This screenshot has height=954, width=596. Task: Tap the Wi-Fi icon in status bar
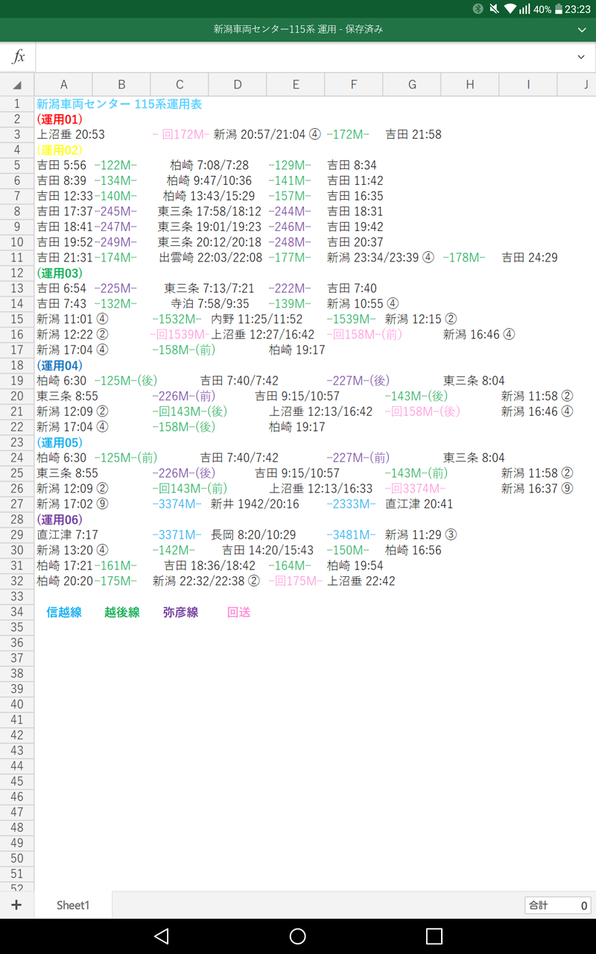(x=510, y=9)
